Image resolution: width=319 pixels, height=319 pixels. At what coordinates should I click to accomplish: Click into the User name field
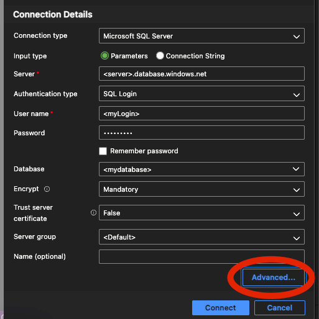201,114
